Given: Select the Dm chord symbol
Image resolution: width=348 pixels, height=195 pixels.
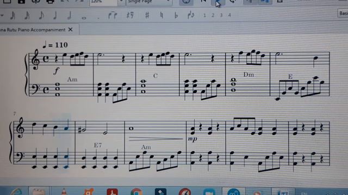Looking at the screenshot, I should point(248,75).
